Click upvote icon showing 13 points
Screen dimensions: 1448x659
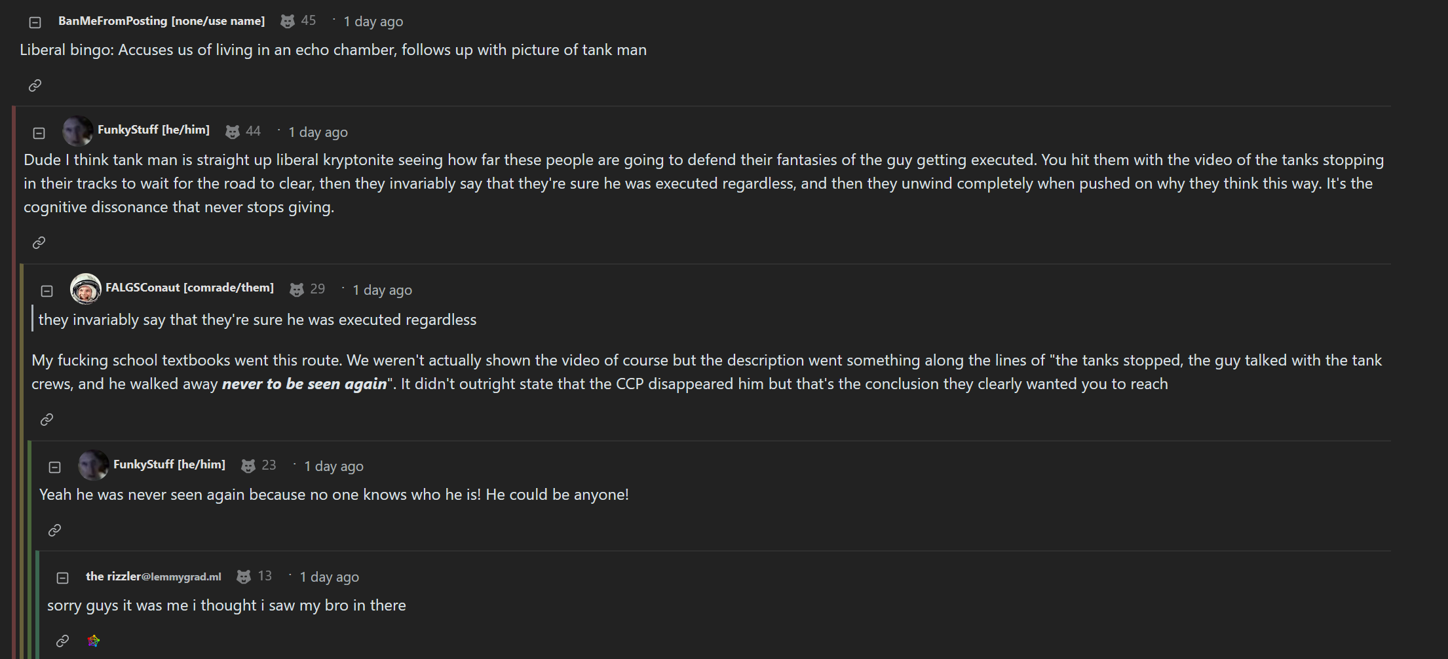244,576
